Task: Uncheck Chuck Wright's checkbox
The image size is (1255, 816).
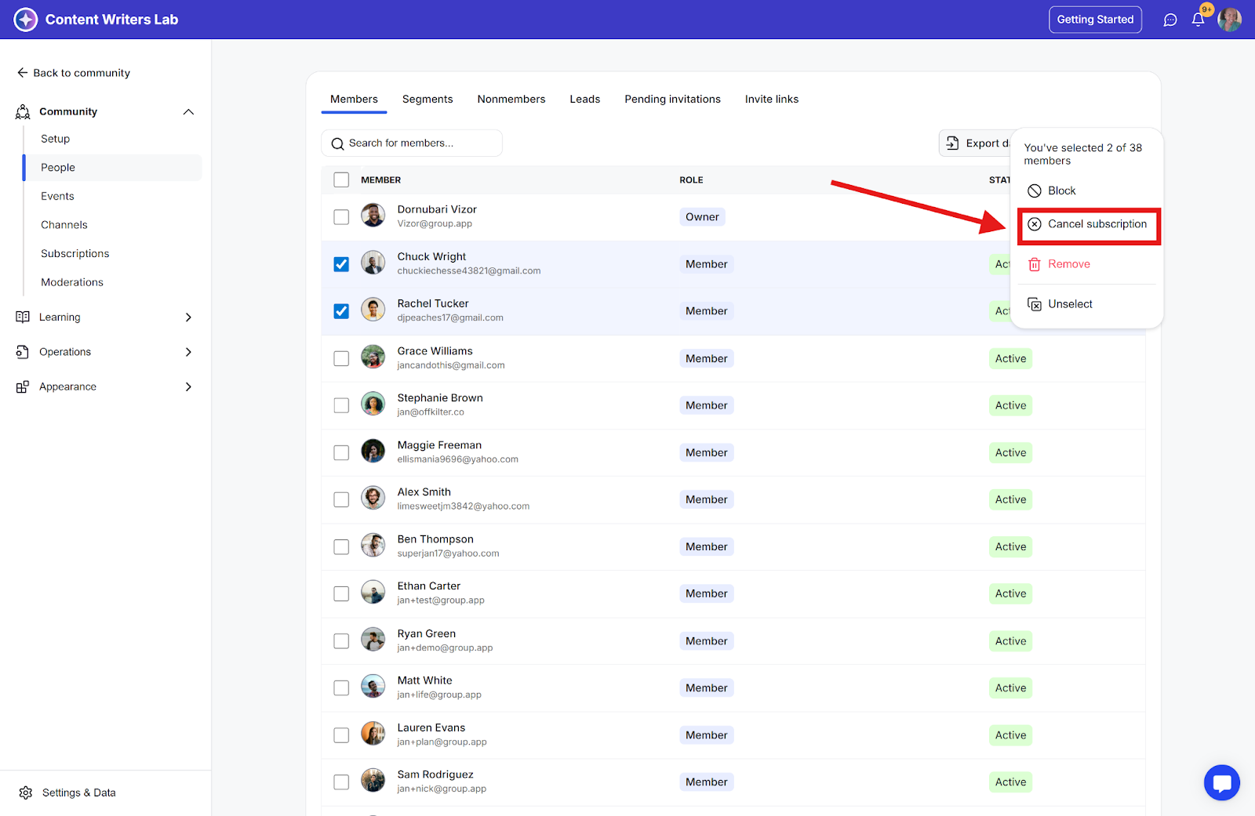Action: pos(341,264)
